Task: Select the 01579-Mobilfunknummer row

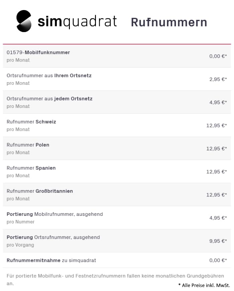Action: [x=38, y=52]
